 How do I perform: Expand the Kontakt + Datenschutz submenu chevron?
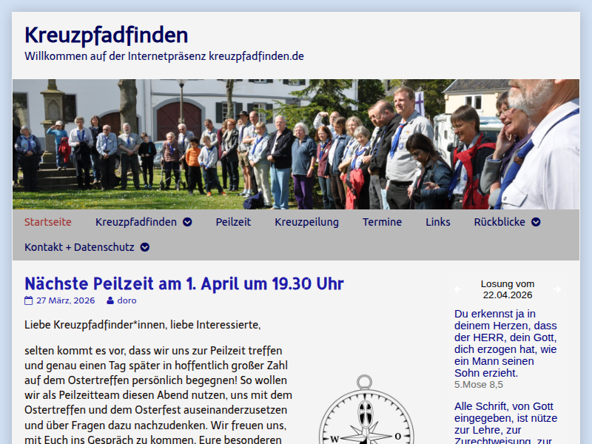point(145,247)
